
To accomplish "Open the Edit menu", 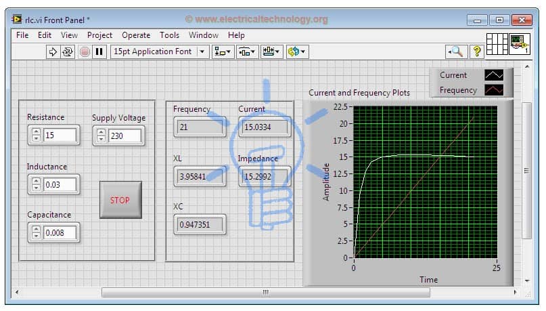I will coord(45,35).
